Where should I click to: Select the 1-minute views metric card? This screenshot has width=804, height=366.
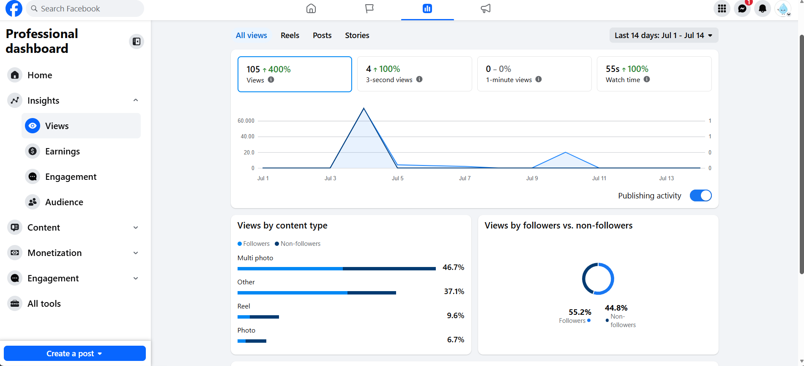[x=534, y=74]
